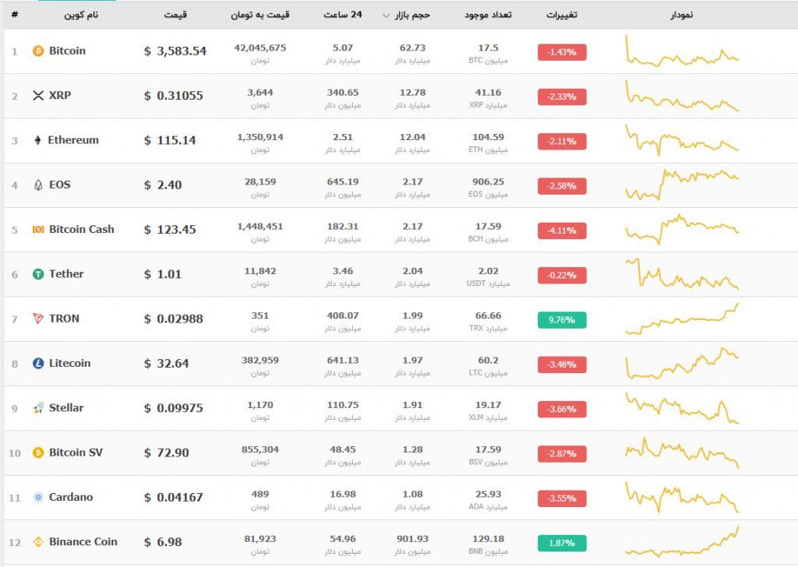Click the Bitcoin Cash icon

coord(38,230)
